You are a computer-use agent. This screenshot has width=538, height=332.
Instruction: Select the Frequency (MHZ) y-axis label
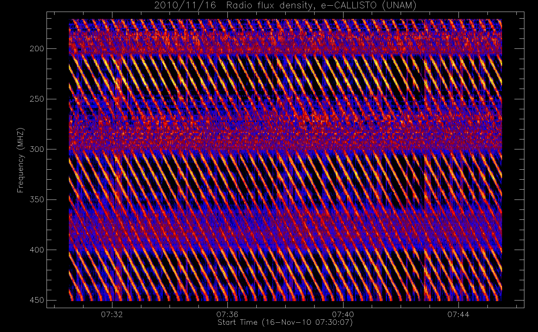pyautogui.click(x=21, y=160)
